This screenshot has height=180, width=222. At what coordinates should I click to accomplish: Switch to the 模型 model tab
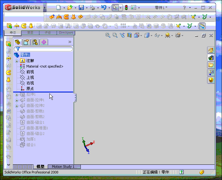click(x=40, y=167)
